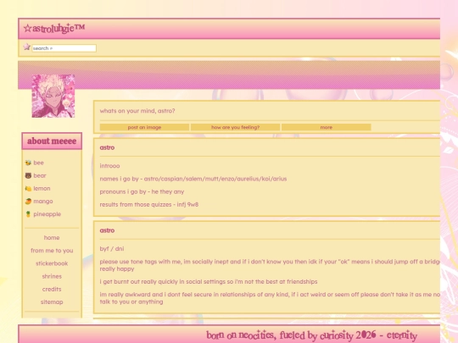Select the "bear" text in sidebar
The width and height of the screenshot is (458, 343).
[40, 175]
